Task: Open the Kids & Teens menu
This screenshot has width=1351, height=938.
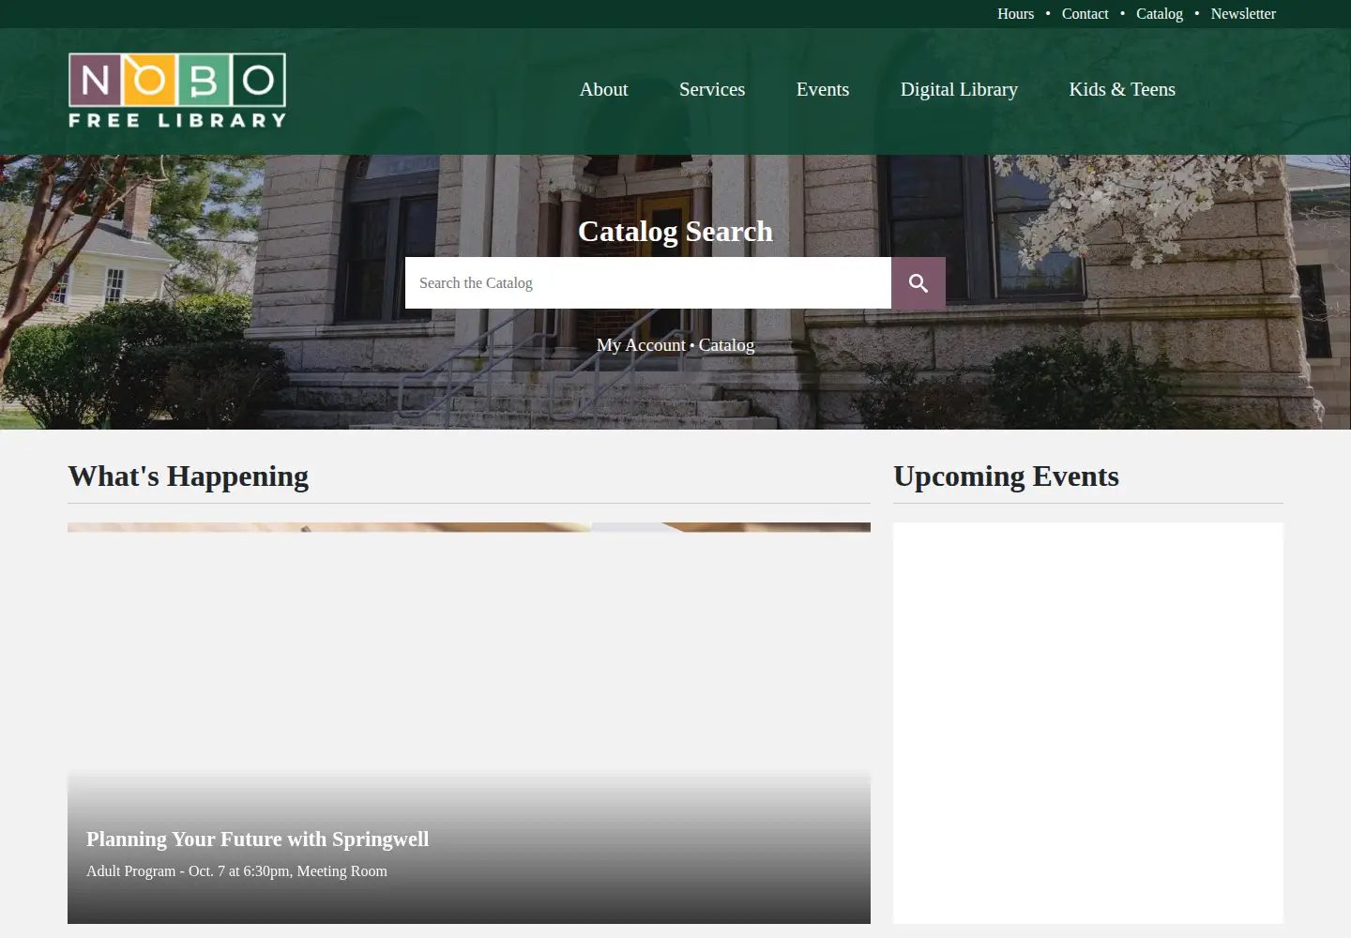Action: tap(1122, 89)
